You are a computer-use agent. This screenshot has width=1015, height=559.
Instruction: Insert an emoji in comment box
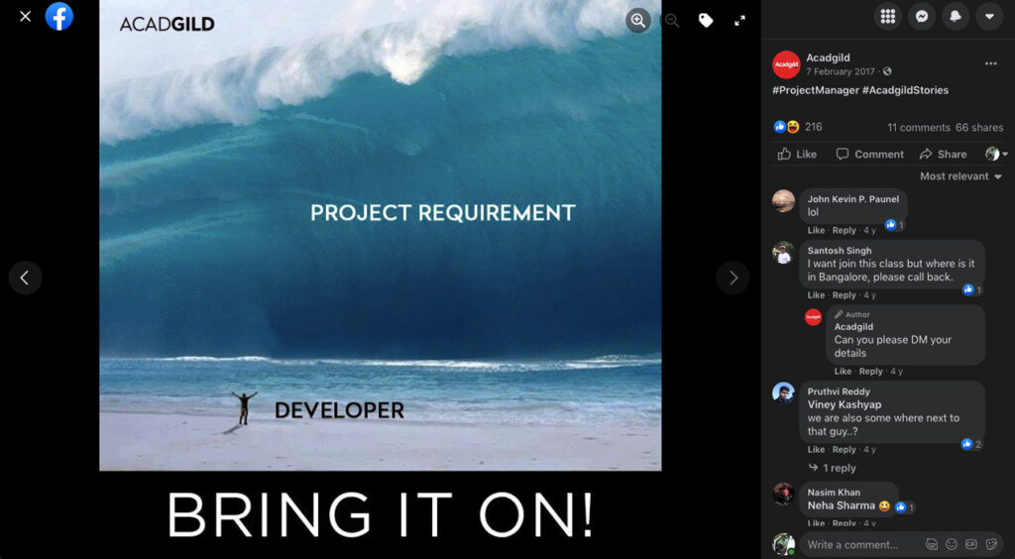point(952,544)
